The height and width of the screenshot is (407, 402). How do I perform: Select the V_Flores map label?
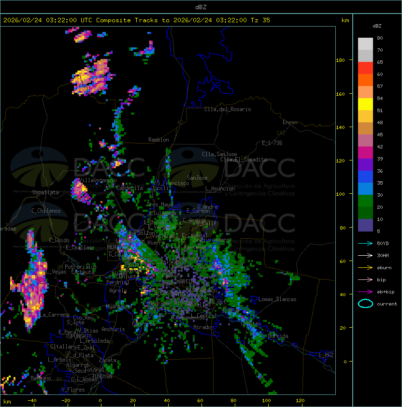(x=73, y=390)
